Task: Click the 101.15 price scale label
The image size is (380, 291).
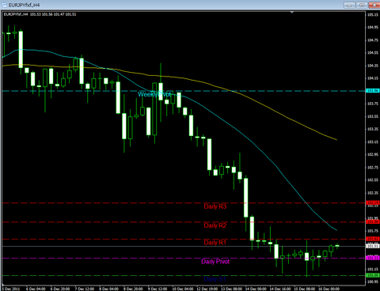Action: tap(373, 269)
